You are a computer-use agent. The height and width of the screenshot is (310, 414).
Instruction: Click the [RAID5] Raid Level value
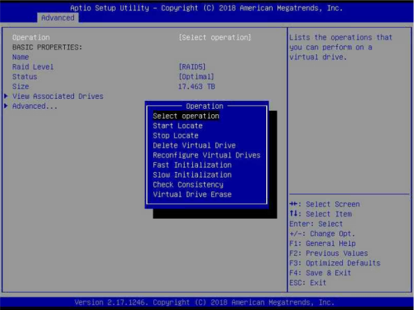coord(192,67)
